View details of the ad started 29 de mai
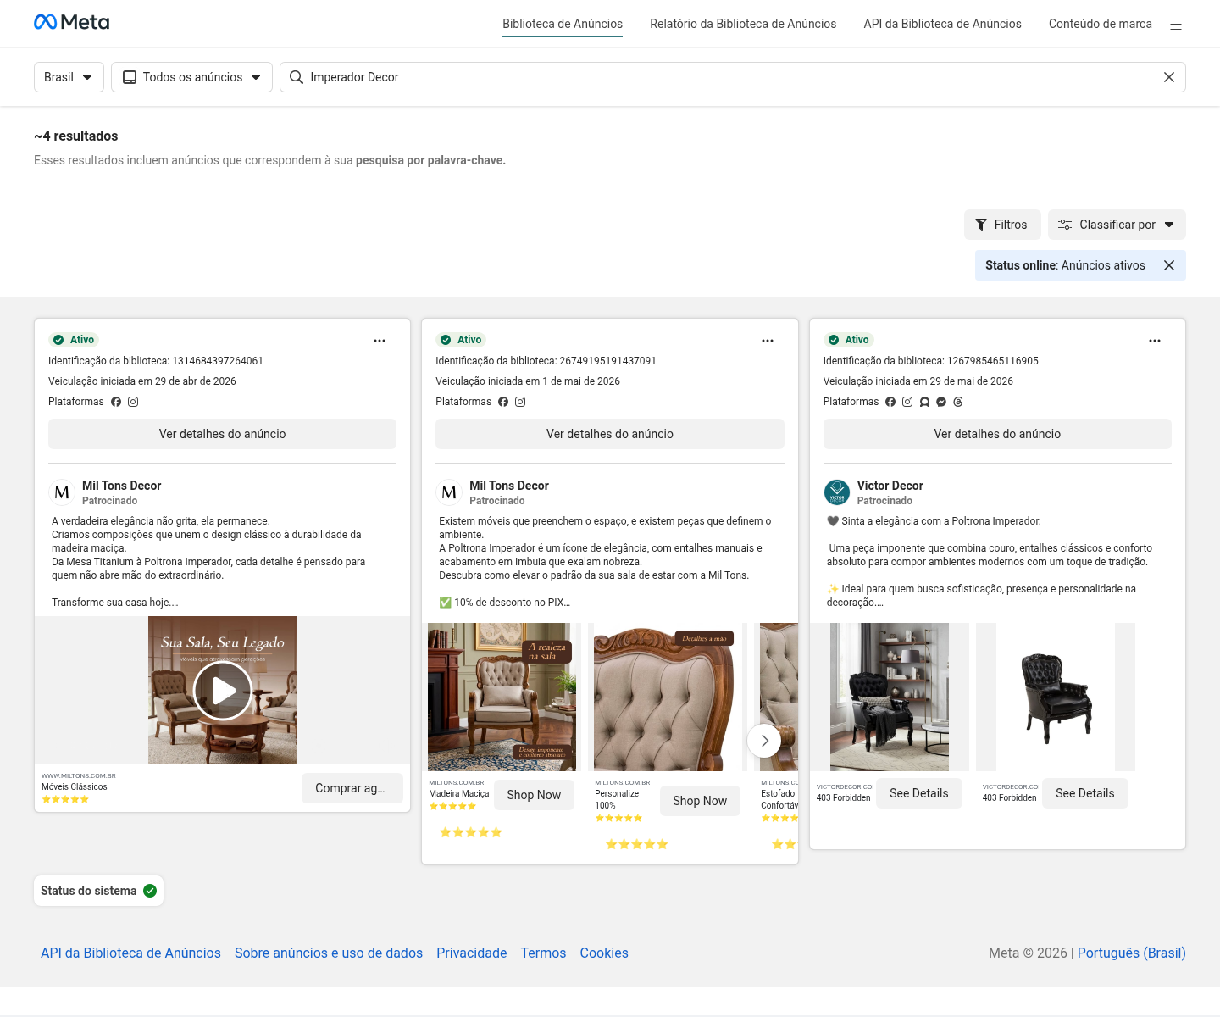This screenshot has width=1220, height=1017. coord(997,434)
